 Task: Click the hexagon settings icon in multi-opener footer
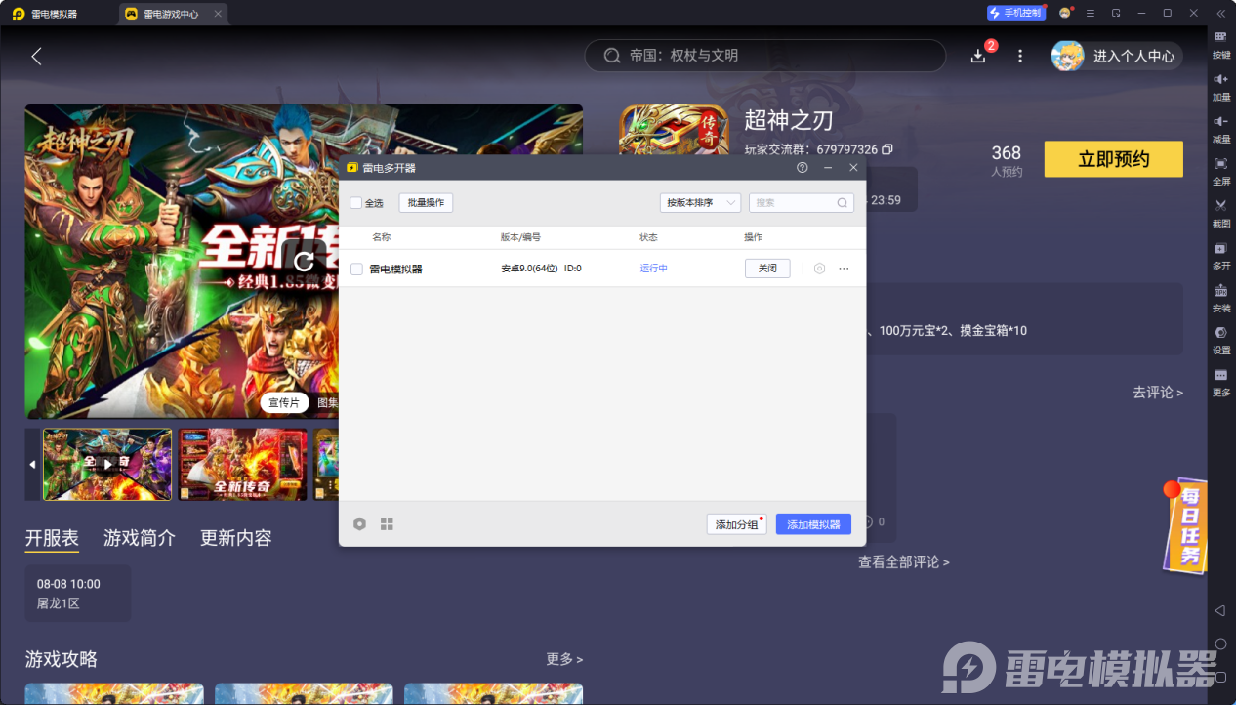point(359,524)
